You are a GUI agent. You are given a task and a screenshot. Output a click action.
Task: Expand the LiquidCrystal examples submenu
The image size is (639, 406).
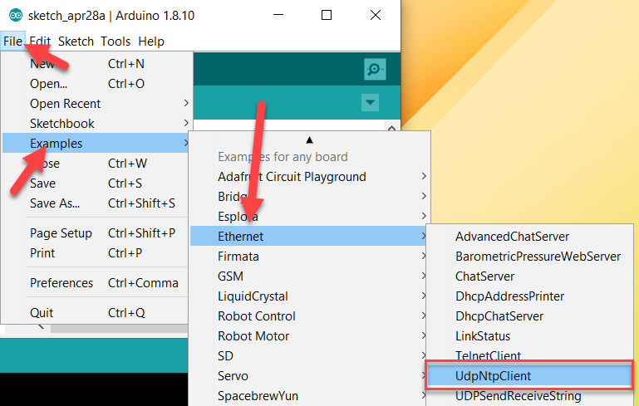click(x=310, y=296)
